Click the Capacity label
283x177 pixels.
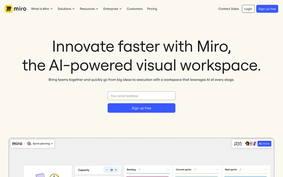point(84,170)
